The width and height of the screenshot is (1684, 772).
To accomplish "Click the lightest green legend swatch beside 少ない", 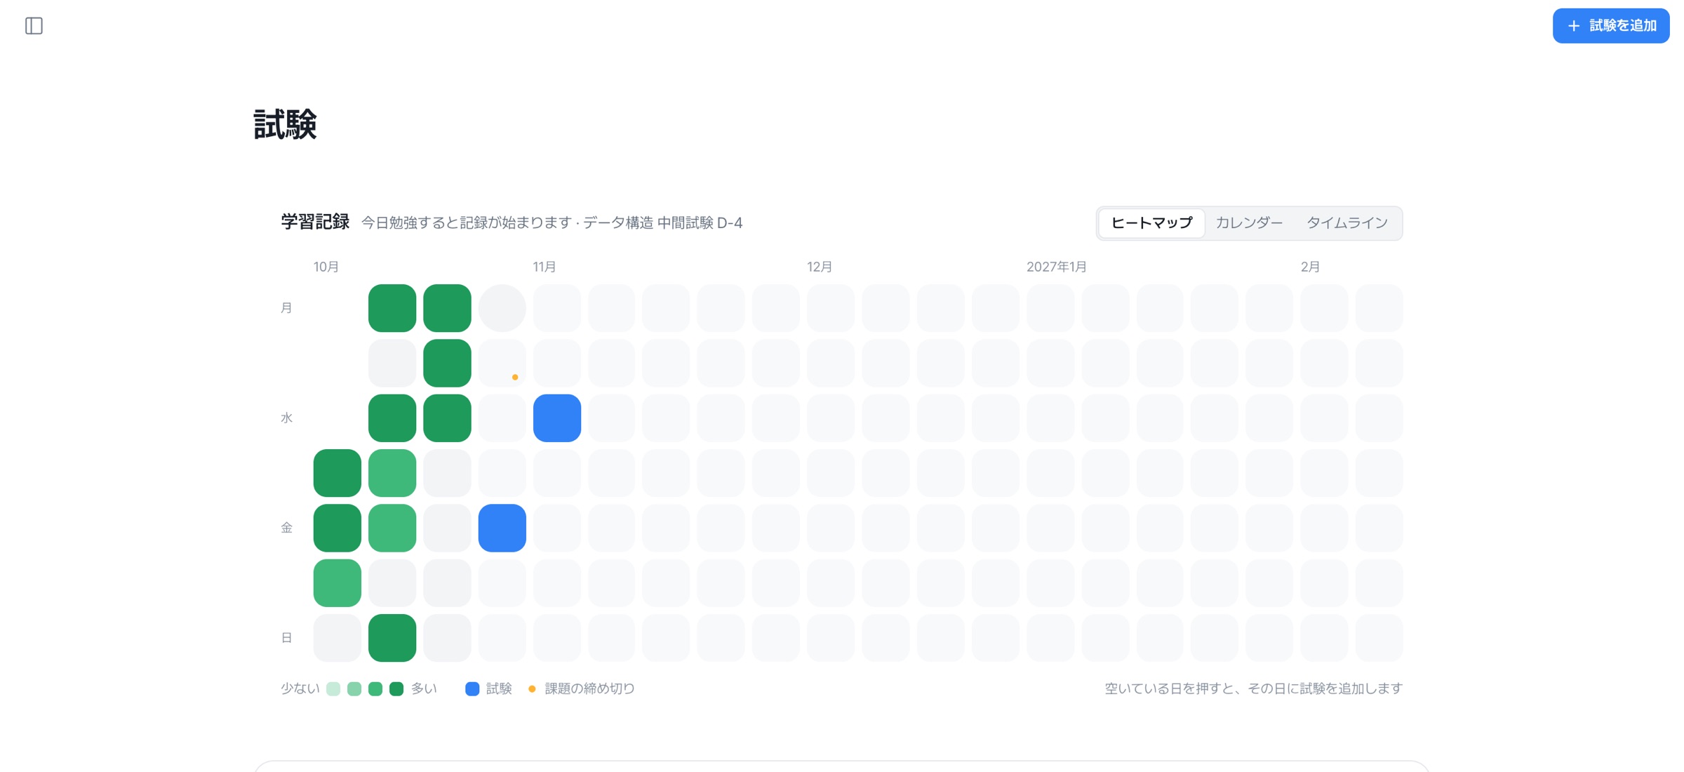I will pyautogui.click(x=333, y=689).
